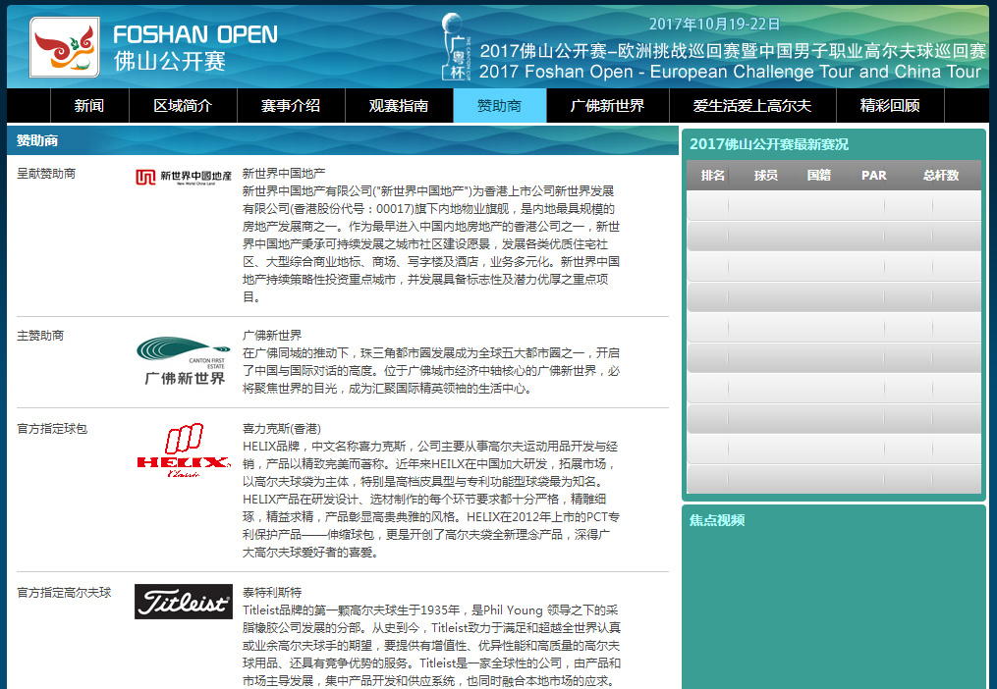Select the active 赞助商 tab

click(x=500, y=106)
